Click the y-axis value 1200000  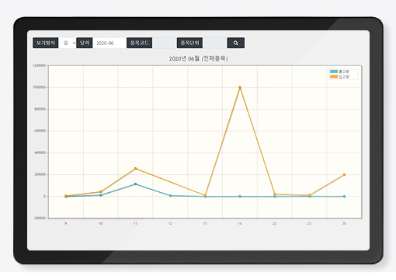[40, 66]
